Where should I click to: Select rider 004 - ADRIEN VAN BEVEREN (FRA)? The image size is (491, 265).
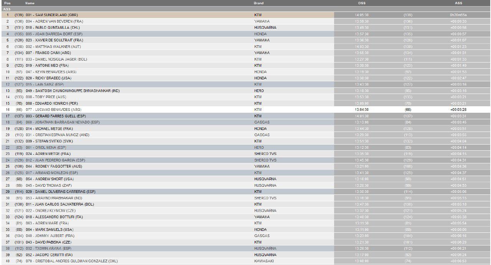(54, 21)
